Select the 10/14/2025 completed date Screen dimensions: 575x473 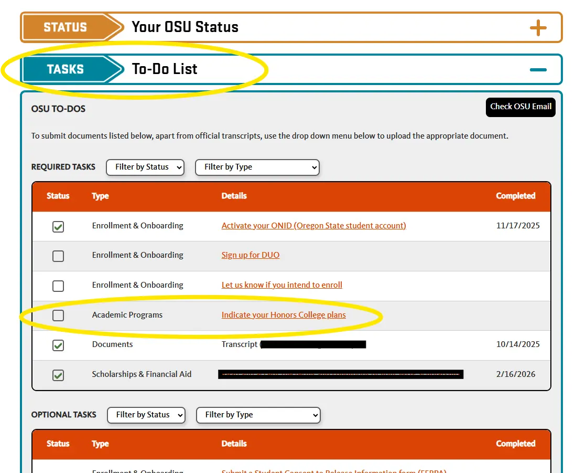click(x=518, y=344)
